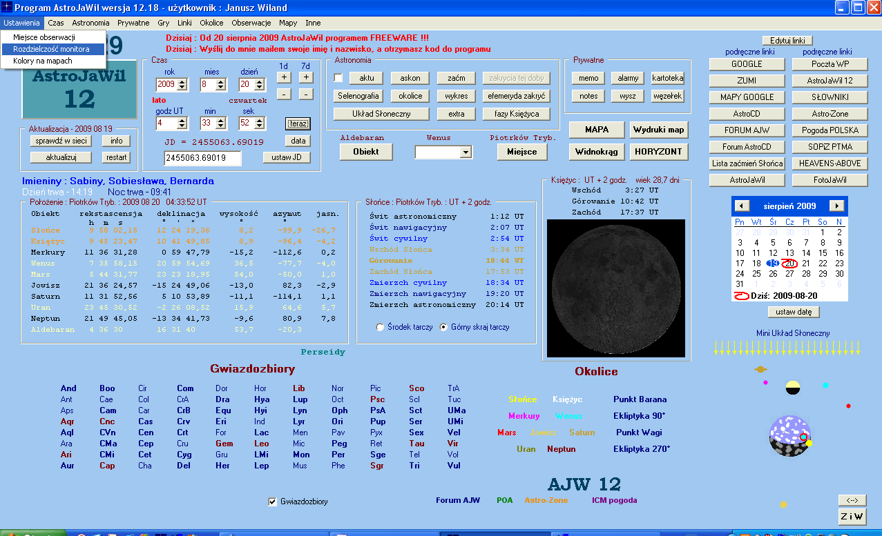Click the Miejsce button

click(521, 152)
